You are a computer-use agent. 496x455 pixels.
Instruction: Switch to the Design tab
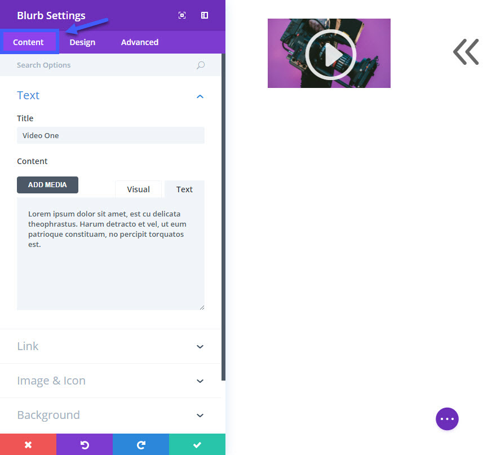tap(82, 42)
